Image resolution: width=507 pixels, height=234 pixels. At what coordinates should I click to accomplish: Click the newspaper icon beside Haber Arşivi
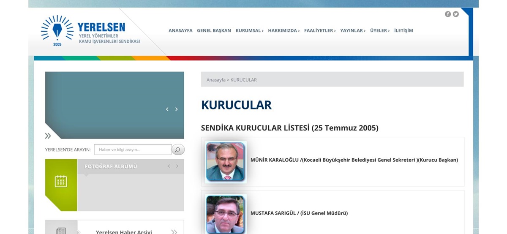click(61, 230)
